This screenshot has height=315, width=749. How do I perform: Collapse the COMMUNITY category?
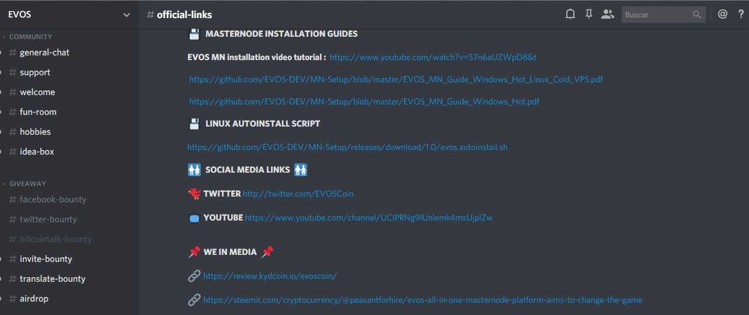[30, 37]
